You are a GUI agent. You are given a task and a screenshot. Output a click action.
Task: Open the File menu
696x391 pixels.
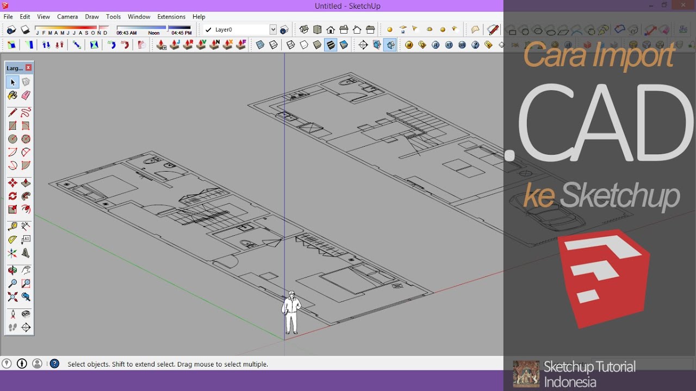[8, 17]
